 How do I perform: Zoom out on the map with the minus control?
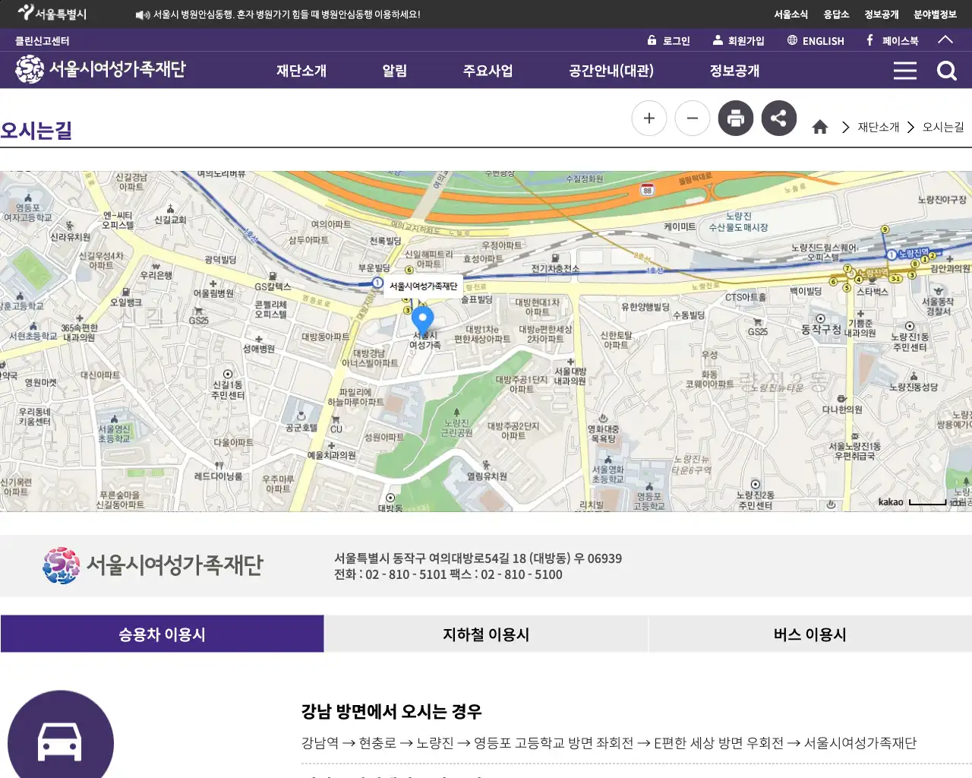(692, 118)
